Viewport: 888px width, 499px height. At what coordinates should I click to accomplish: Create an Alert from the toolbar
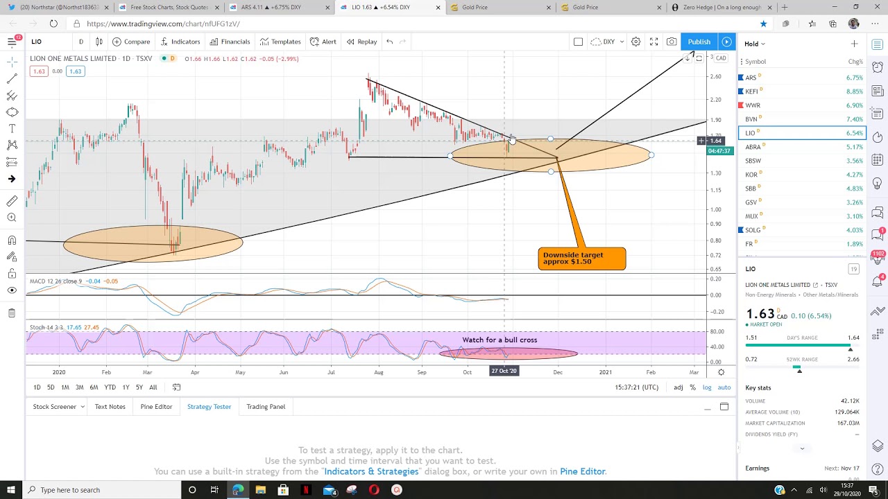coord(323,42)
